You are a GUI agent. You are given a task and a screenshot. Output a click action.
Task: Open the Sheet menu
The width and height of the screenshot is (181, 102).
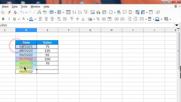5,7
